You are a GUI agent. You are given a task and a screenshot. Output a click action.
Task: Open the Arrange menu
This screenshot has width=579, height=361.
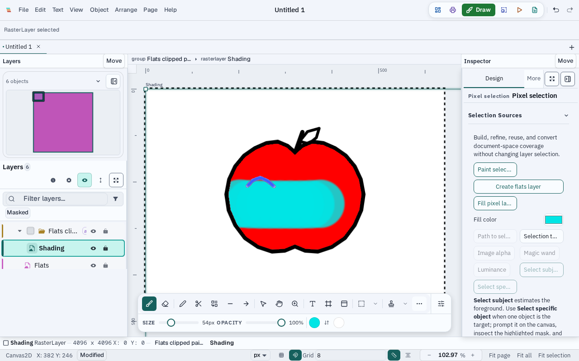click(x=126, y=10)
